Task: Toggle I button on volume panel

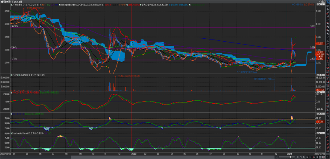Action: point(320,75)
